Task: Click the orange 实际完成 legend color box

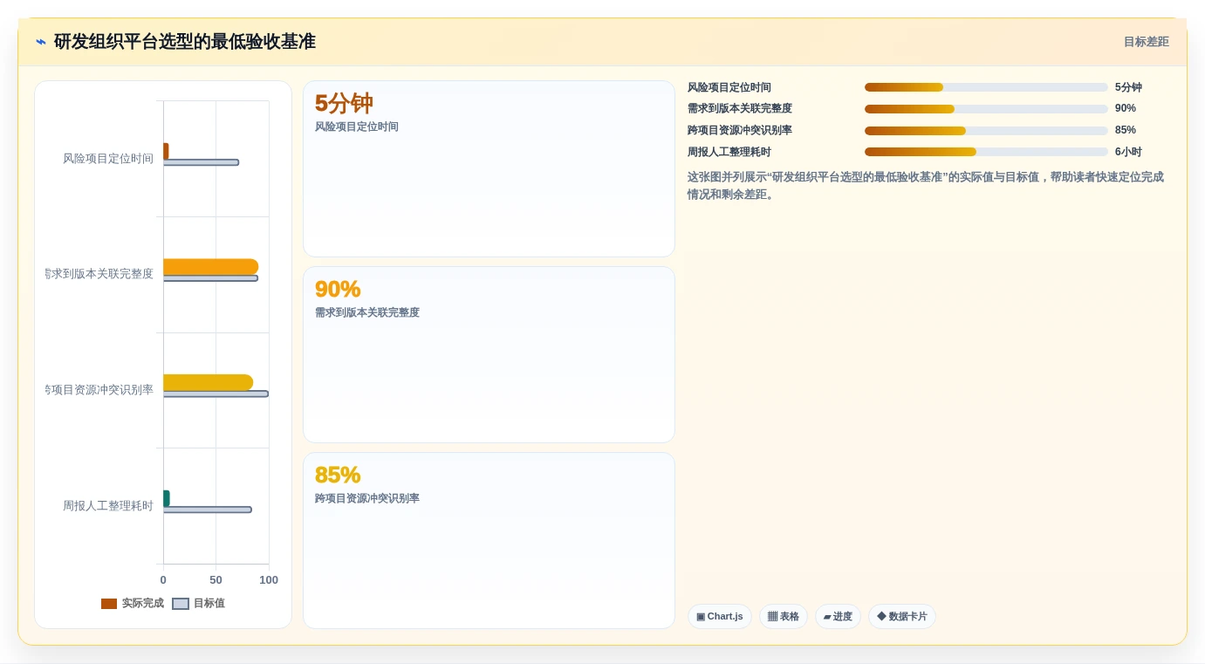Action: [x=109, y=604]
